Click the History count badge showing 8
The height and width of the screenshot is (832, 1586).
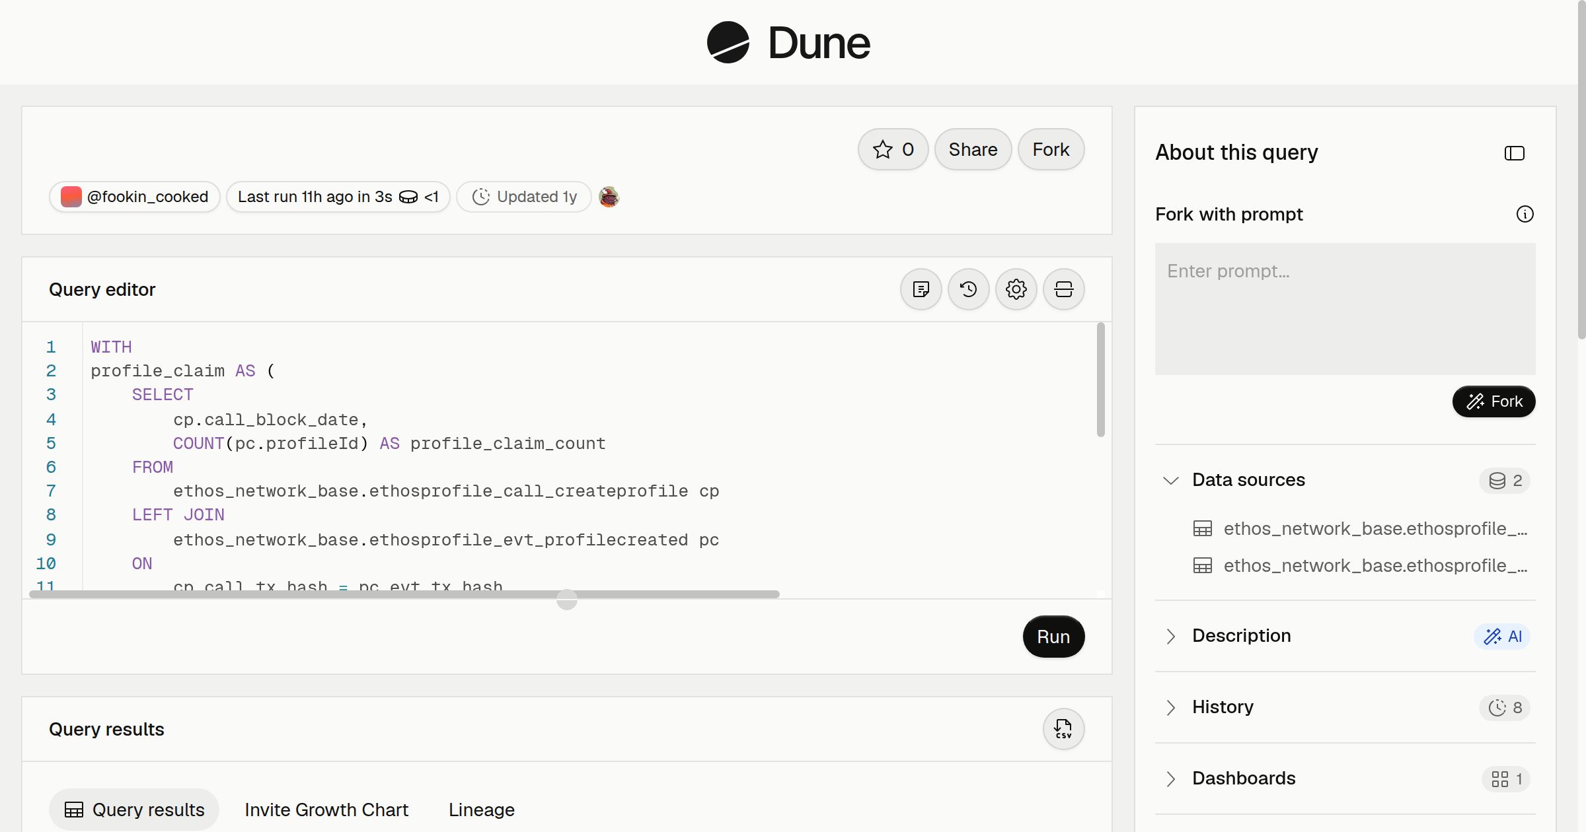1505,708
